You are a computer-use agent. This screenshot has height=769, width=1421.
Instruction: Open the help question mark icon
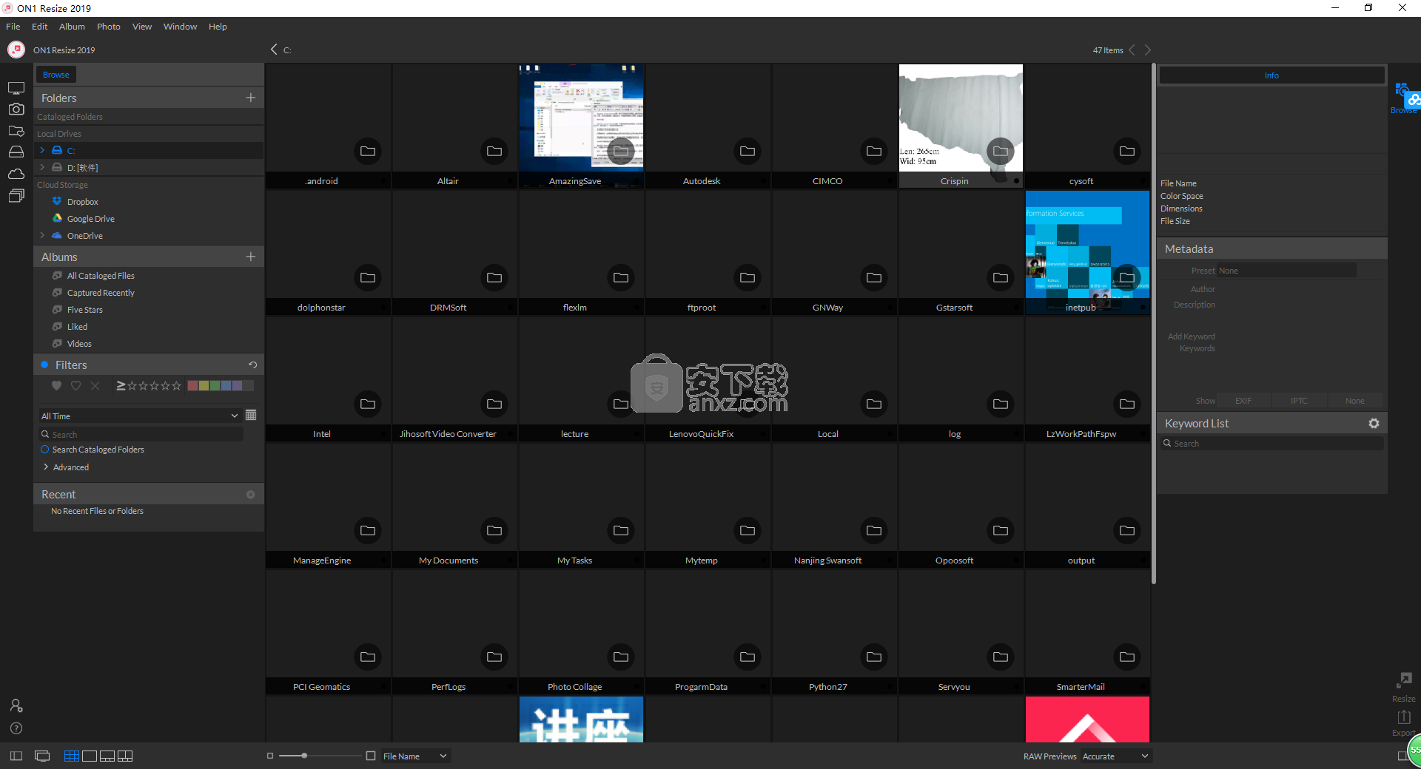(16, 728)
